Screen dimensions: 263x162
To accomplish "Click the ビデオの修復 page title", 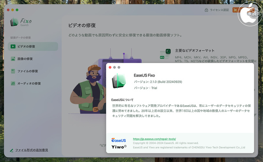I will coord(82,25).
